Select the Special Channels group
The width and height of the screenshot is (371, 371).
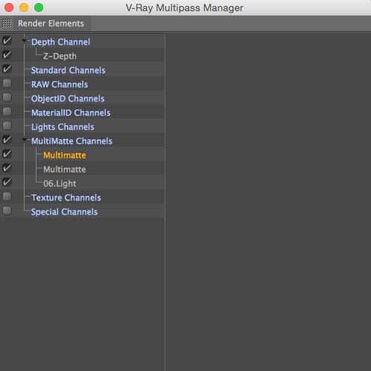click(64, 212)
